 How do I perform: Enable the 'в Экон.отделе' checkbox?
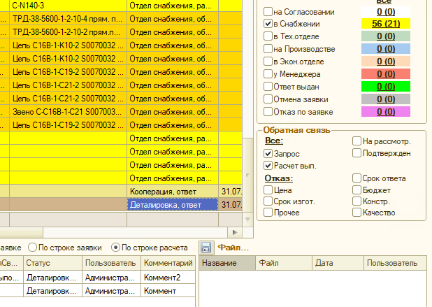268,61
